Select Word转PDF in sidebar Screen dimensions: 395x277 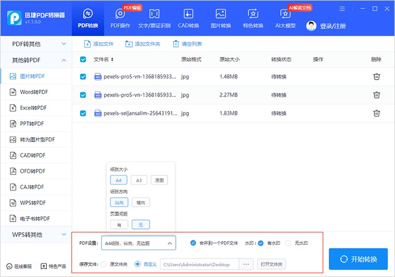point(36,92)
